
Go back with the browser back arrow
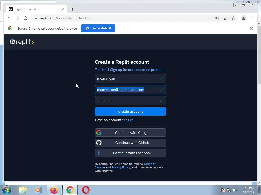(x=9, y=18)
